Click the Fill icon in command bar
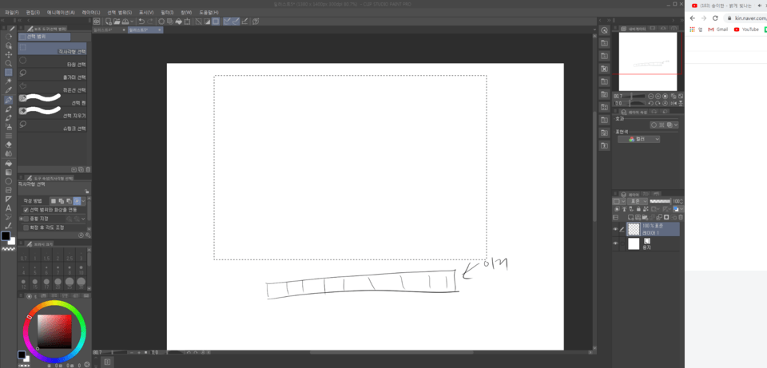This screenshot has width=767, height=368. [179, 22]
